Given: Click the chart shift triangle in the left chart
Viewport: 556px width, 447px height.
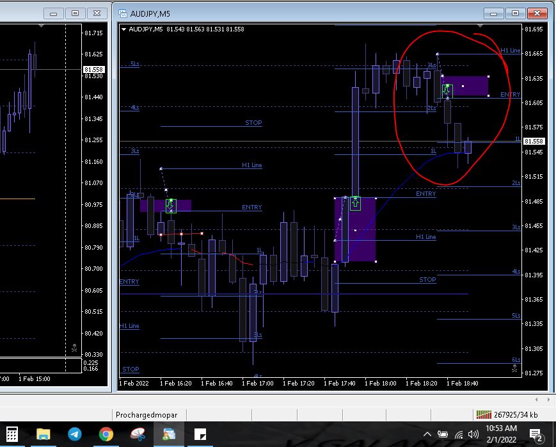Looking at the screenshot, I should [42, 26].
